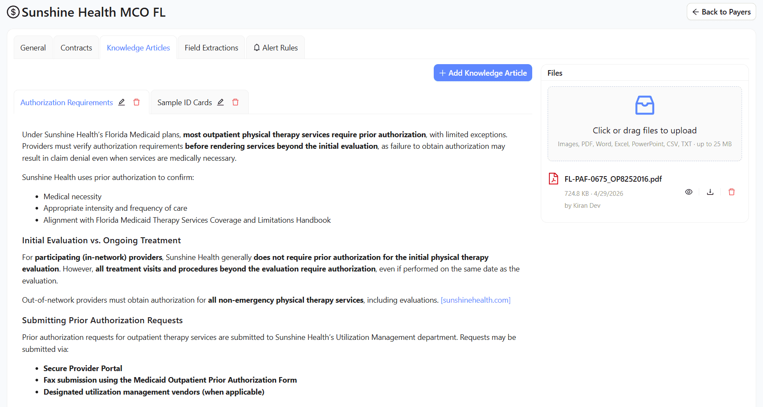Click Add Knowledge Article button
The width and height of the screenshot is (763, 407).
[x=483, y=73]
